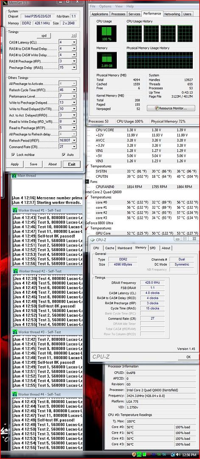Click the green Task Manager CPU tray icon
Screen dimensions: 200x459
139,455
